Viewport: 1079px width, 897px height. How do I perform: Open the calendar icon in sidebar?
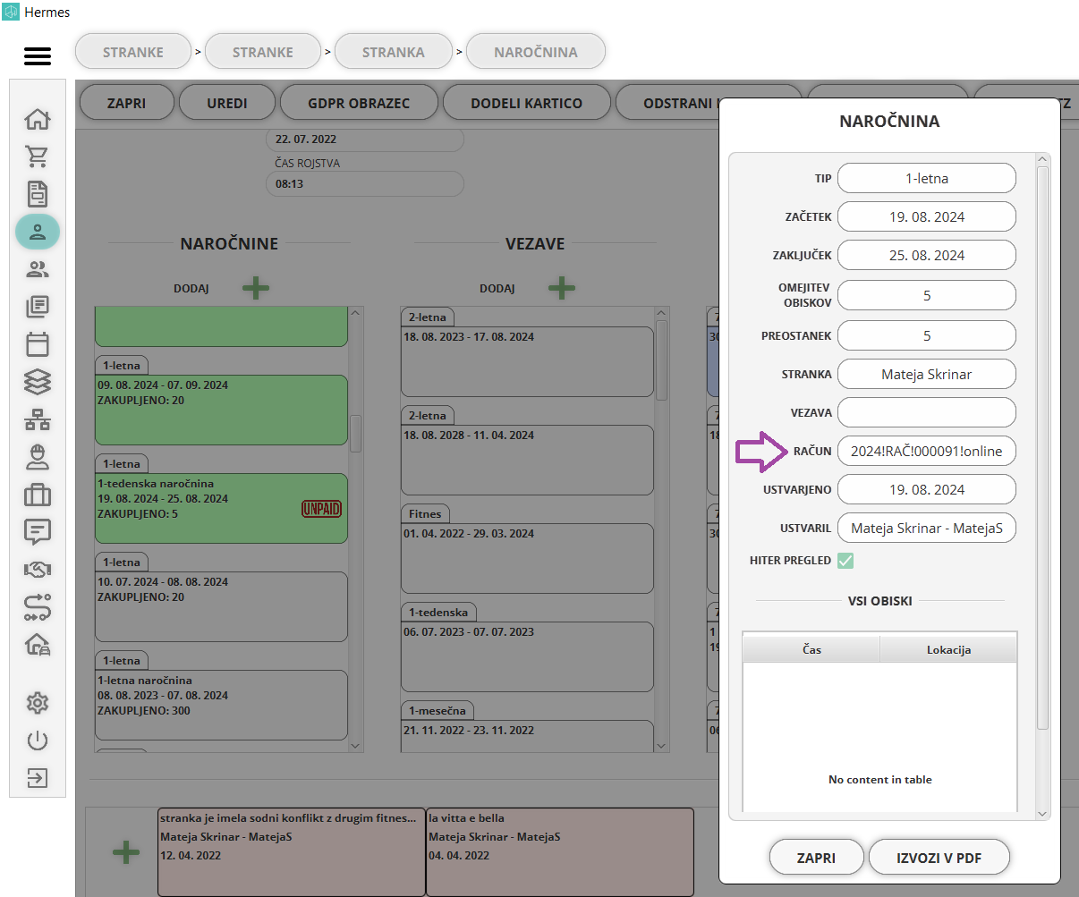click(x=38, y=344)
